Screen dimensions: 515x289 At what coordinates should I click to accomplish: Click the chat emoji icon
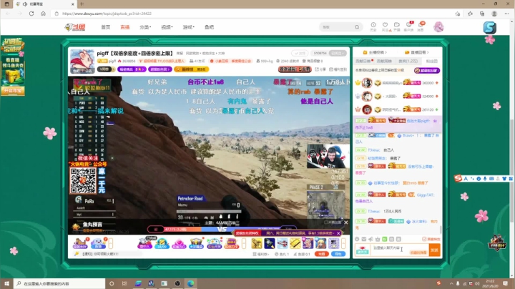point(357,239)
